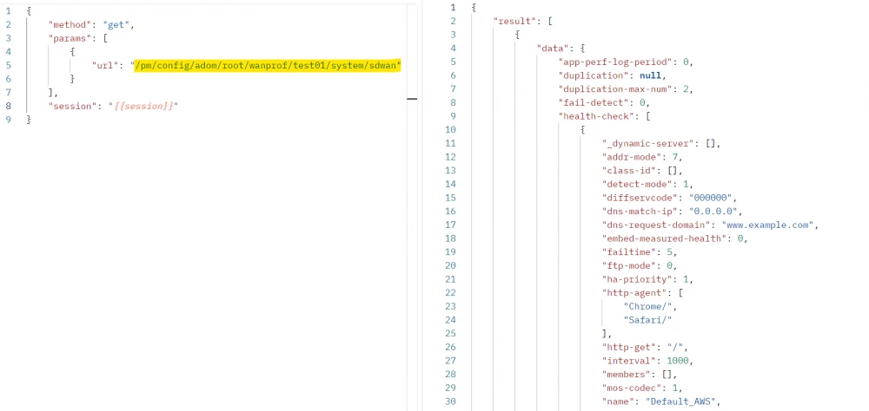Click the "Safari/" array entry
This screenshot has width=869, height=411.
(648, 320)
